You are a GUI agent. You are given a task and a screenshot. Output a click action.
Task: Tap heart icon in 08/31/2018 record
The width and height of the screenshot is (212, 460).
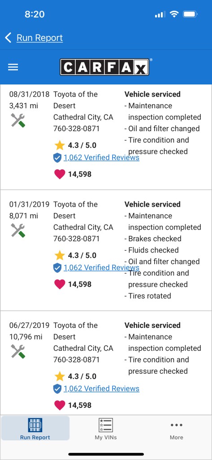click(x=60, y=174)
